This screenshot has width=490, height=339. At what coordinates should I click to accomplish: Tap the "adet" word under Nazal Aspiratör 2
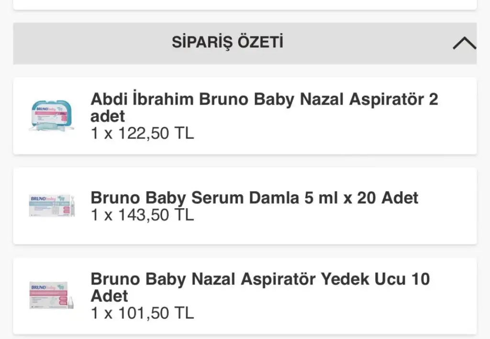tap(108, 116)
